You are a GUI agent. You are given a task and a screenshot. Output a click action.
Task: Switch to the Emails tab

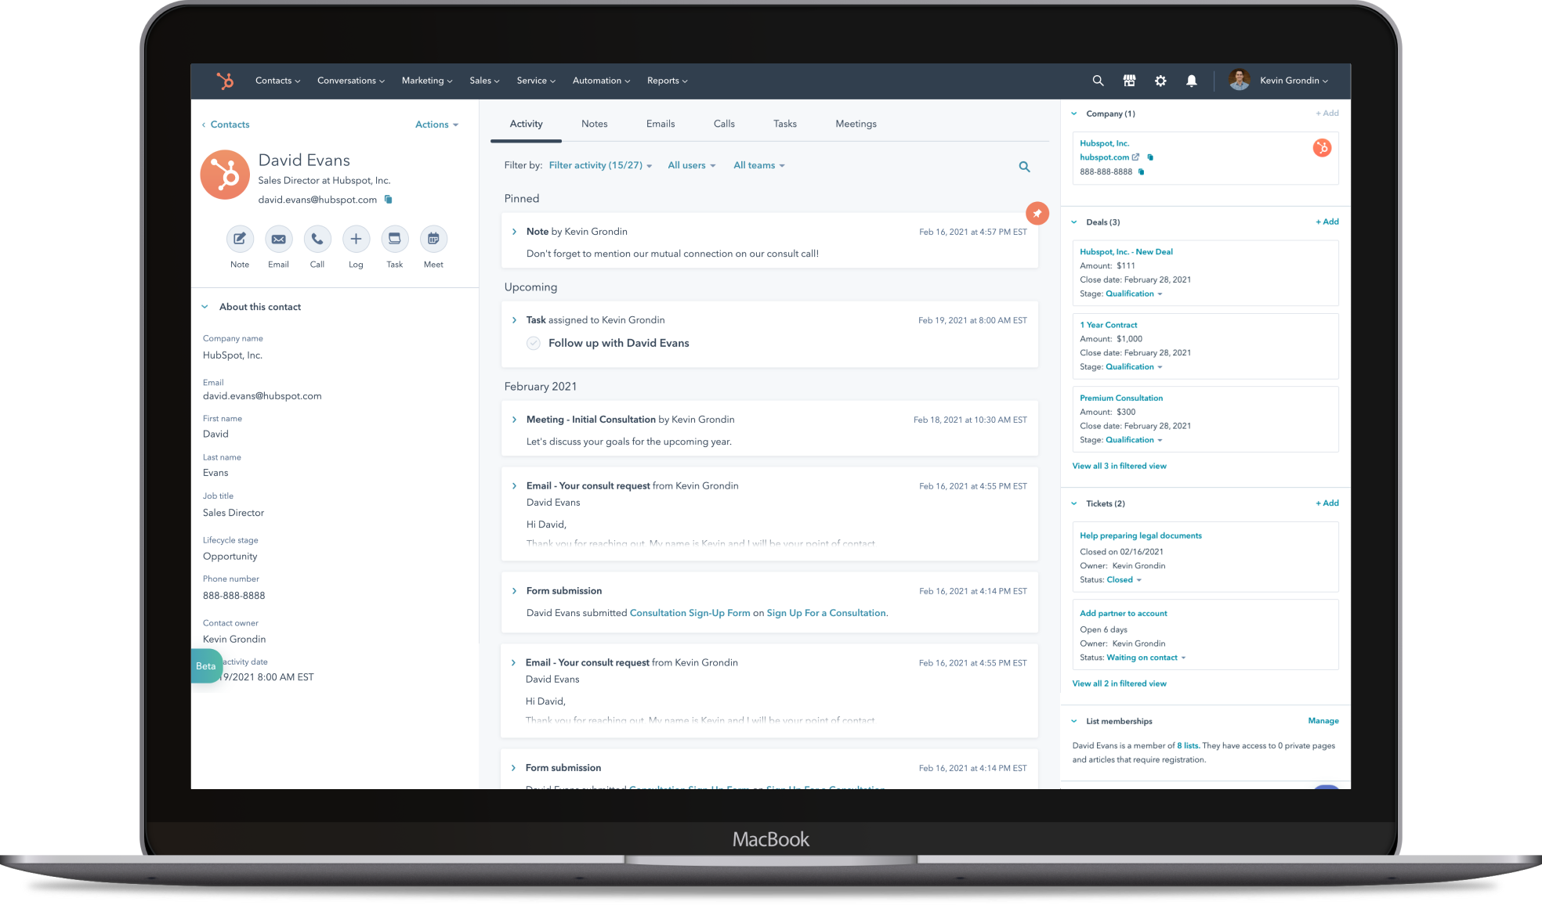pos(660,124)
